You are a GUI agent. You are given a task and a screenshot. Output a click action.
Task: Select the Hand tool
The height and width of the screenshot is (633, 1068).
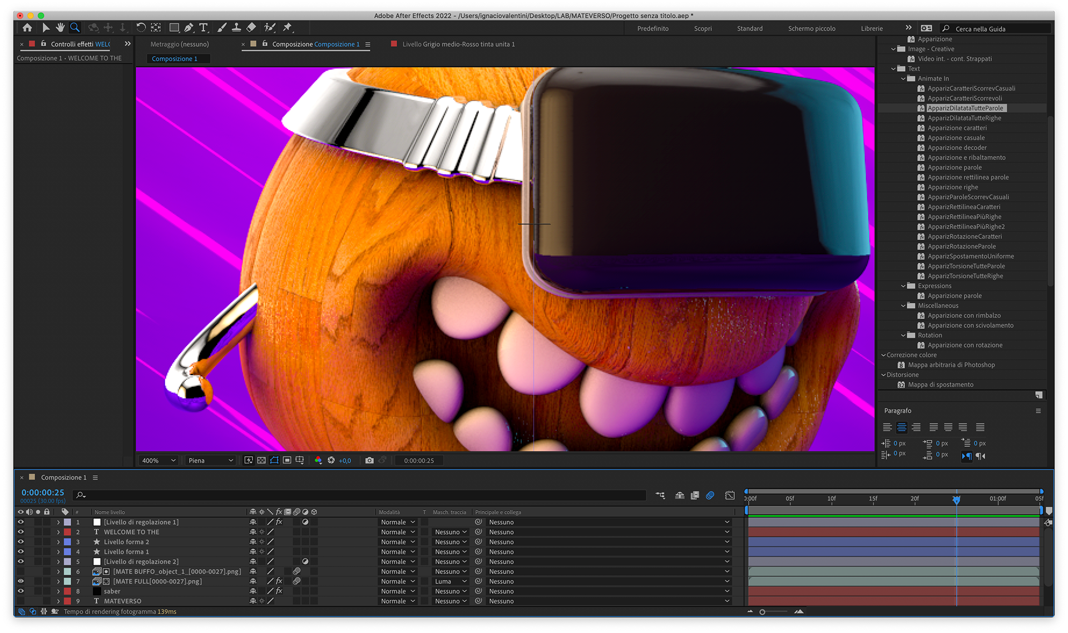point(60,27)
